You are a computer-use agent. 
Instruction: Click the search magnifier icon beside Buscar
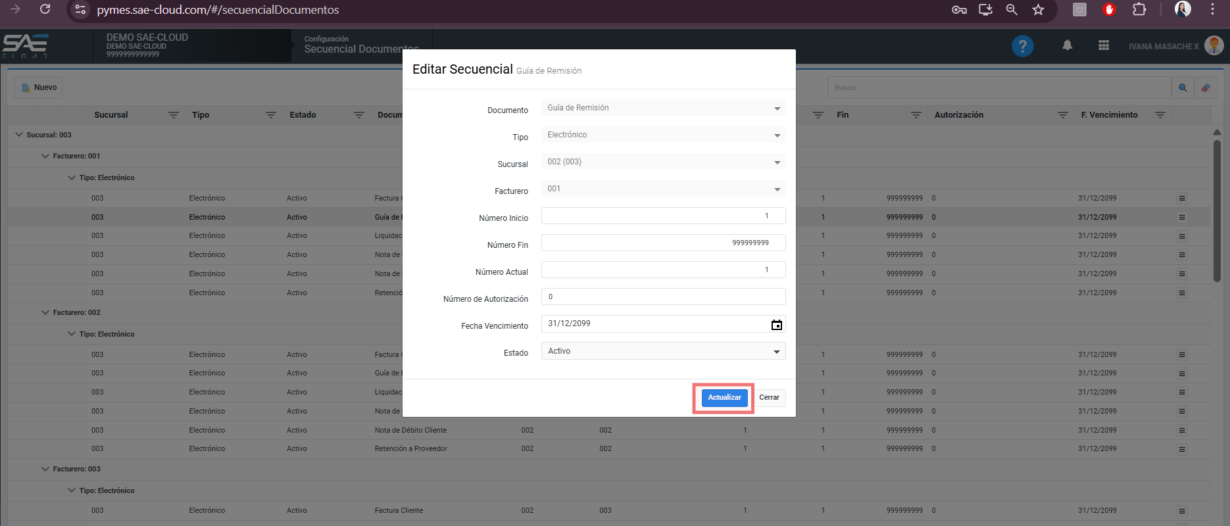[1183, 87]
